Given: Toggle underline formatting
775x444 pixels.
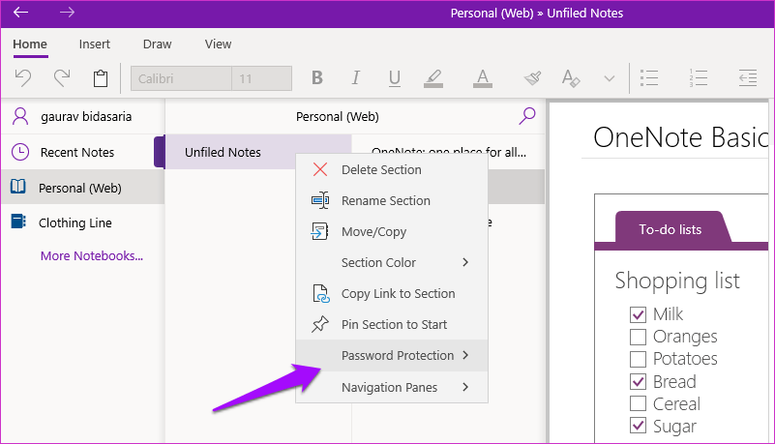Looking at the screenshot, I should [x=395, y=78].
